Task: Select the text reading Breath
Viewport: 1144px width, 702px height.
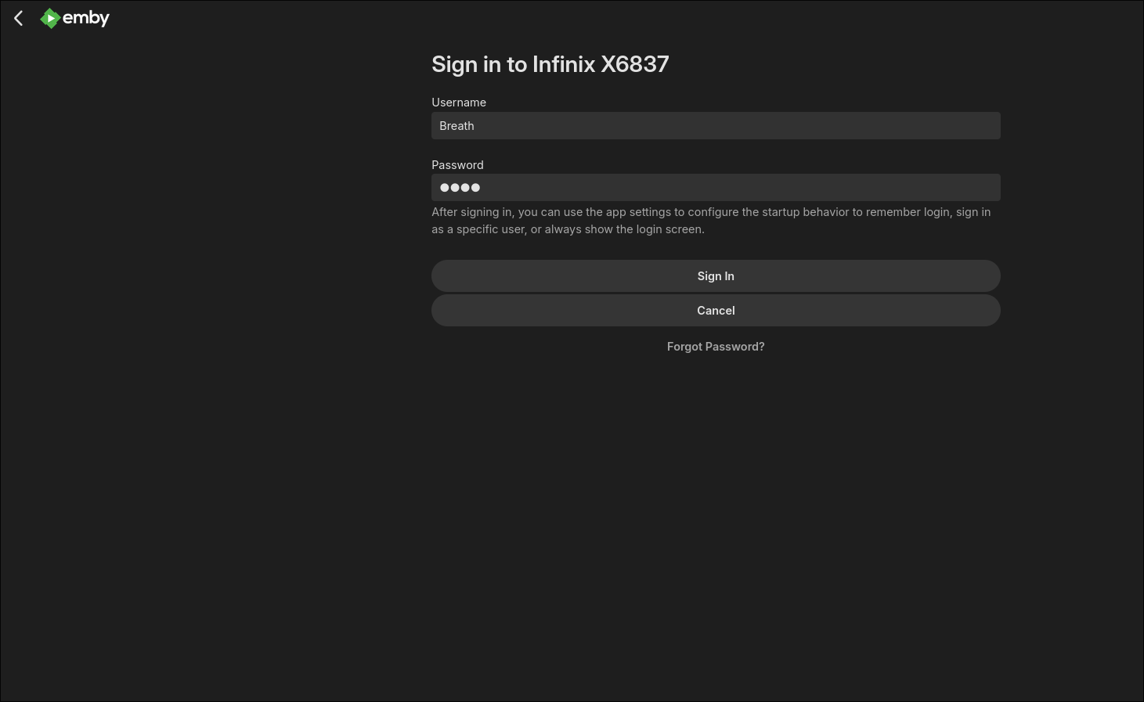Action: point(457,125)
